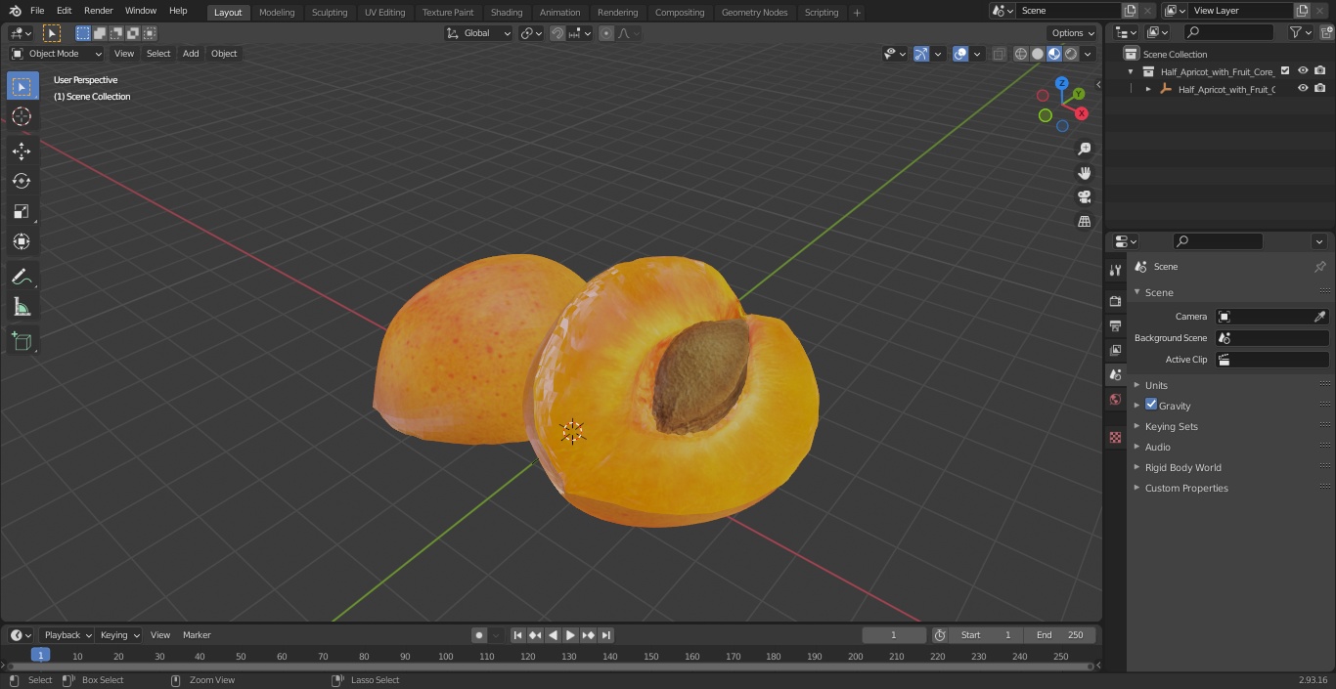Open the viewport Add menu
Image resolution: width=1336 pixels, height=689 pixels.
pos(191,54)
